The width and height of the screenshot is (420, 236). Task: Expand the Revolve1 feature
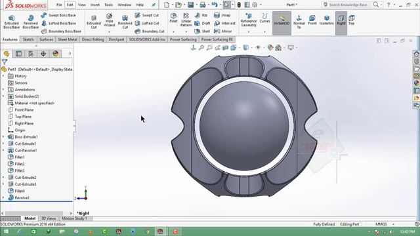click(x=3, y=198)
